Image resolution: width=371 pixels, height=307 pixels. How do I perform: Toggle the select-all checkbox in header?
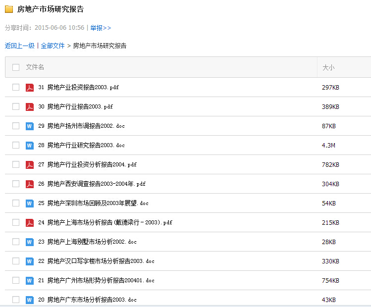[16, 67]
